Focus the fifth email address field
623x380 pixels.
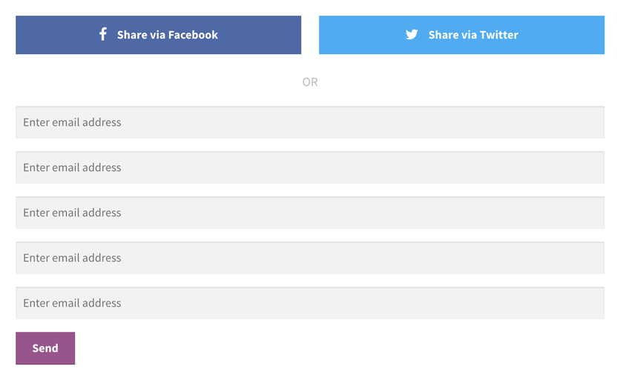point(310,303)
